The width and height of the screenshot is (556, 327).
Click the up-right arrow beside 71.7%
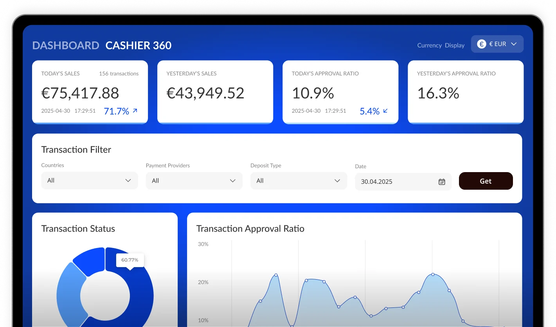135,111
